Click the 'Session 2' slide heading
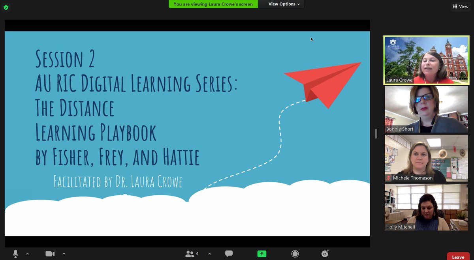Image resolution: width=474 pixels, height=260 pixels. (65, 58)
